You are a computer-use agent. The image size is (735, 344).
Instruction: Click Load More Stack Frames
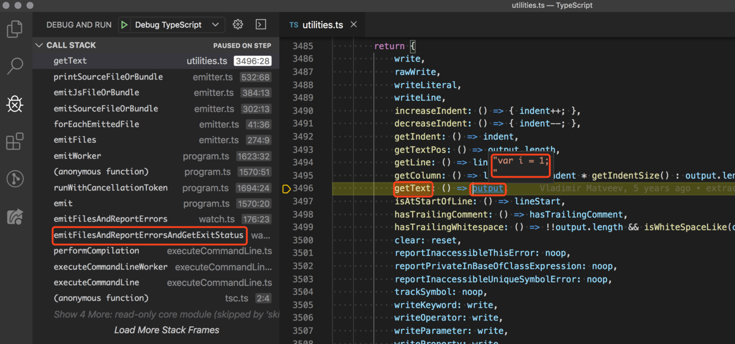point(167,330)
